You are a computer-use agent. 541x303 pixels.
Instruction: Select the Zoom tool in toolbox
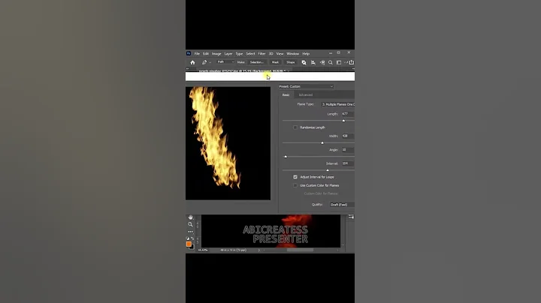coord(190,224)
